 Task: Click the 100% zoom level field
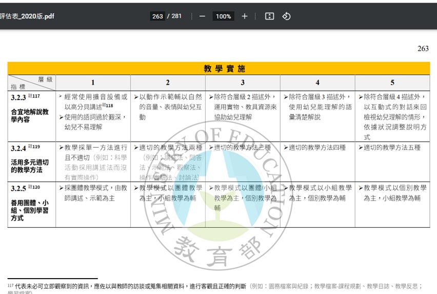point(223,16)
